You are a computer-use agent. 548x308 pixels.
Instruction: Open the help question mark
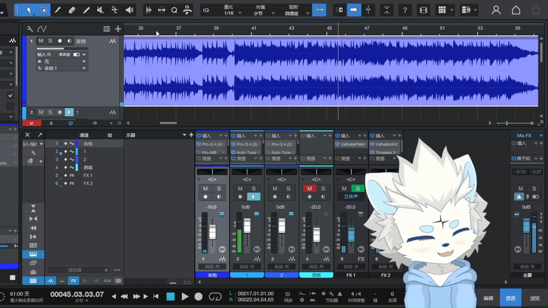[405, 10]
